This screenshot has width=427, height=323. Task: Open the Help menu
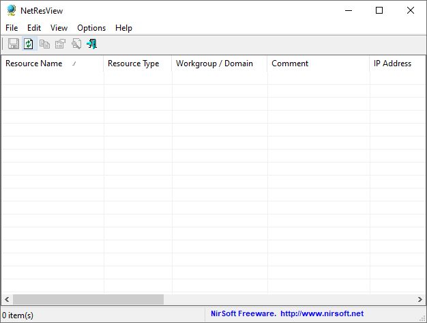pos(123,28)
